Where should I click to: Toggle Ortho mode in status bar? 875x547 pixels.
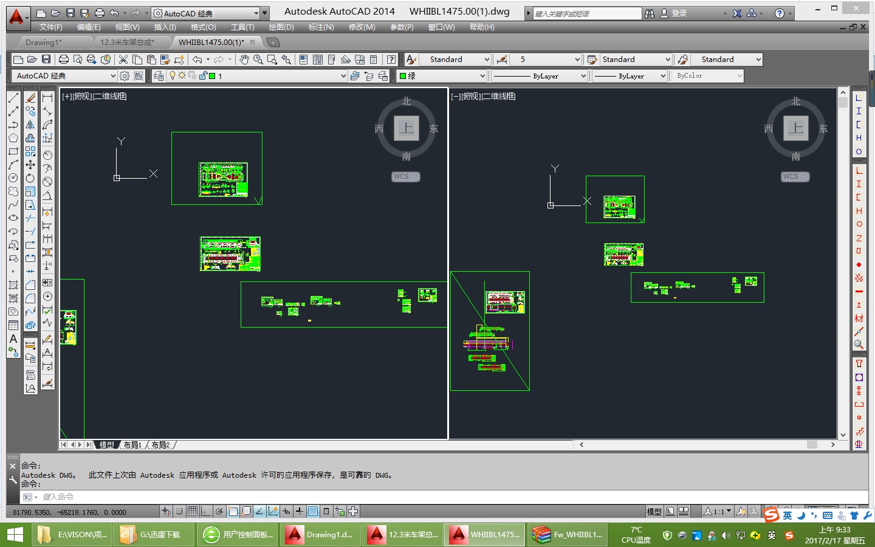point(206,511)
